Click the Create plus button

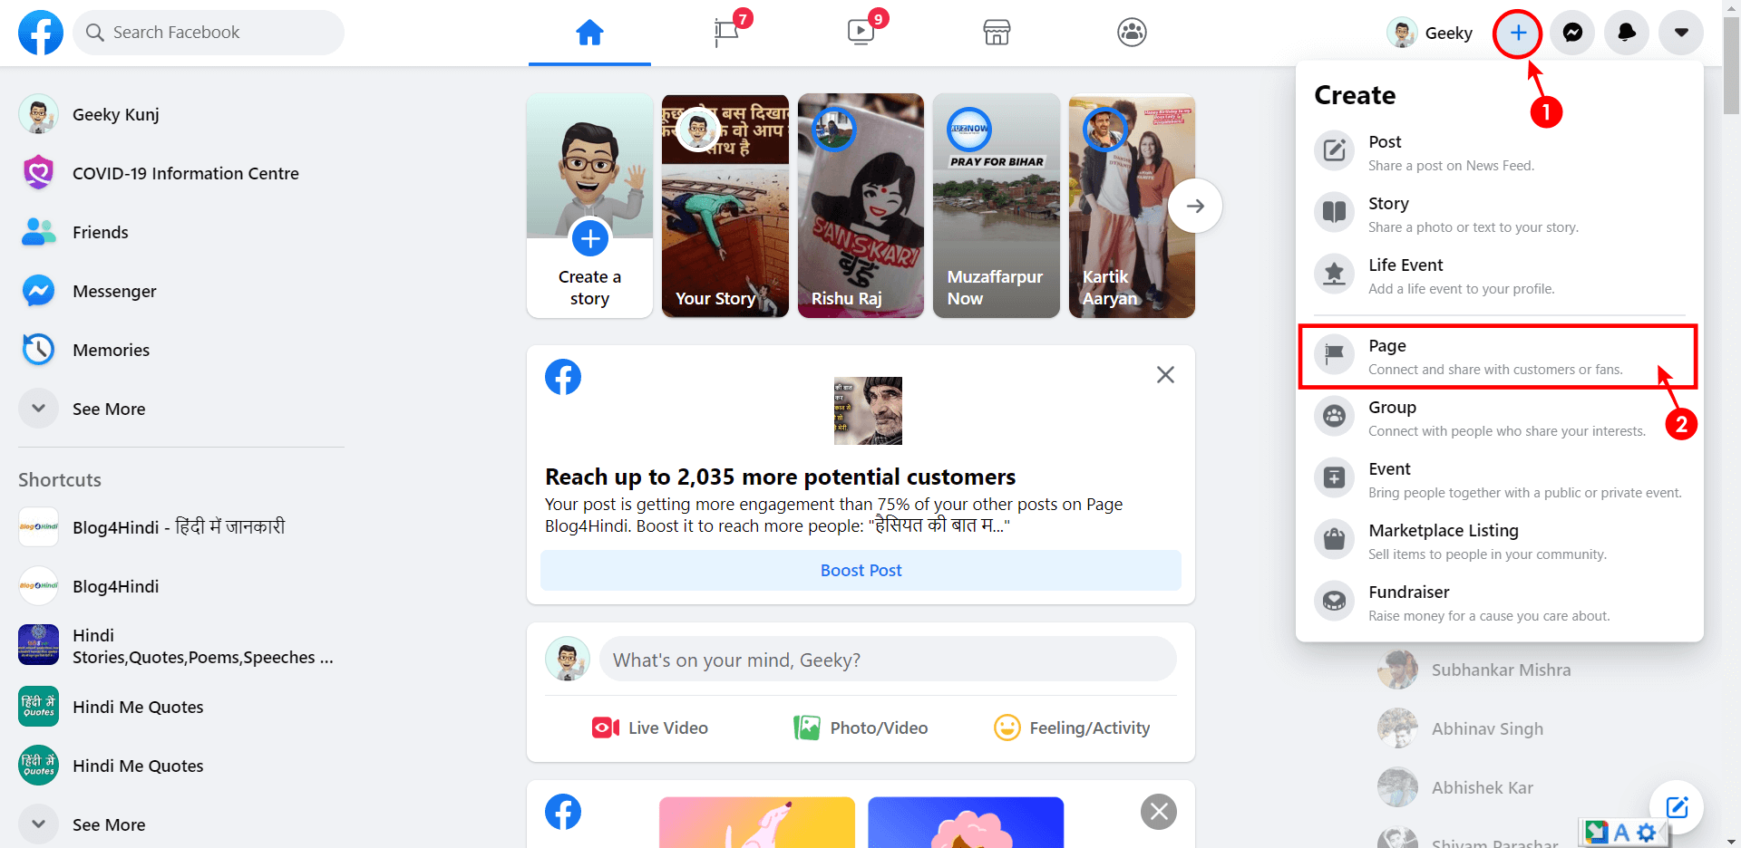[1518, 33]
